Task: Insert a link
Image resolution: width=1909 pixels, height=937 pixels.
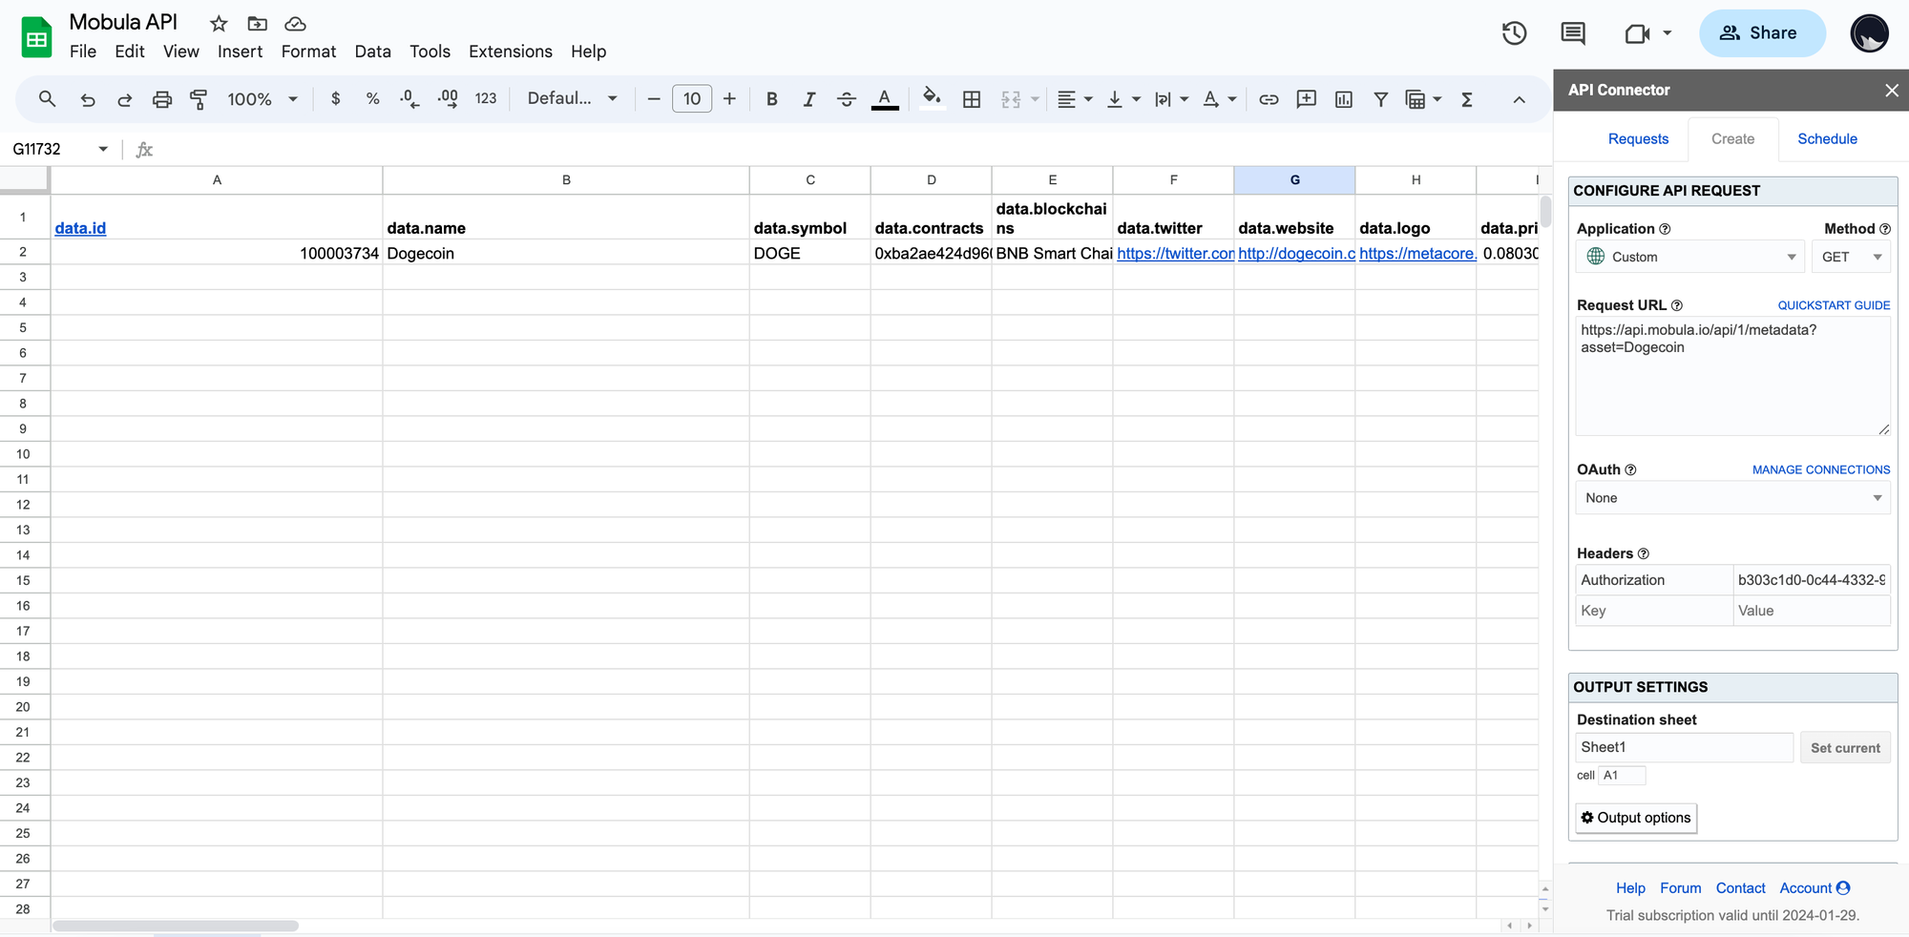Action: pyautogui.click(x=1269, y=99)
